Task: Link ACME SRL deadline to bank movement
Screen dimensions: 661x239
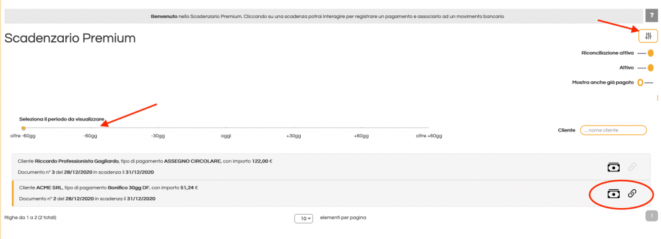Action: click(x=632, y=193)
